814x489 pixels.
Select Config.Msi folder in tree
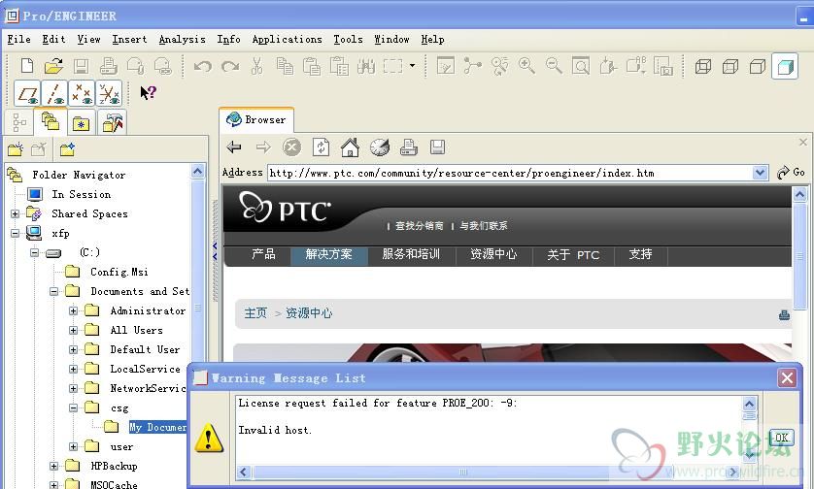tap(119, 272)
